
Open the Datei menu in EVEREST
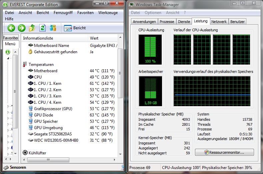click(x=9, y=13)
